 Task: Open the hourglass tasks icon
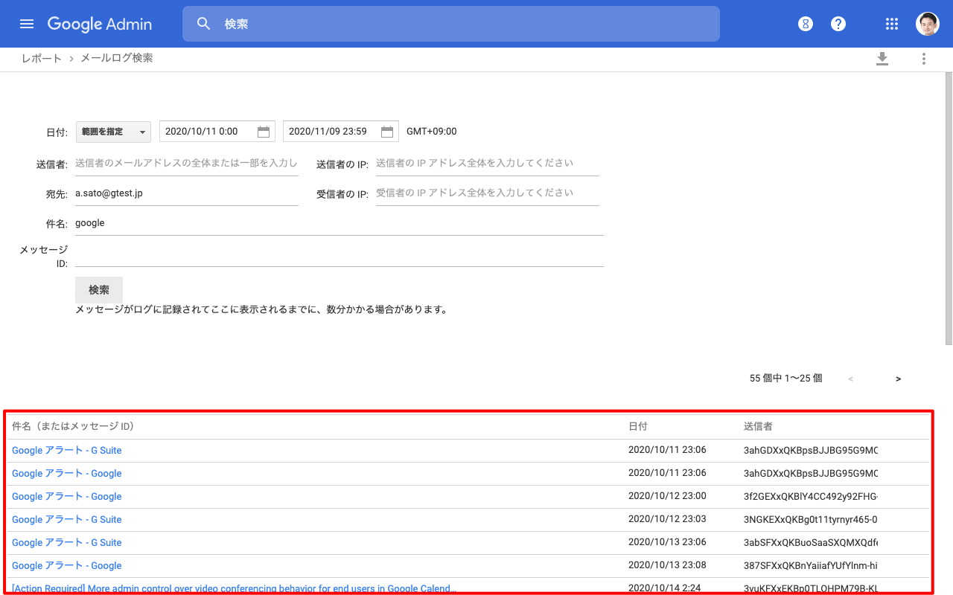(805, 24)
